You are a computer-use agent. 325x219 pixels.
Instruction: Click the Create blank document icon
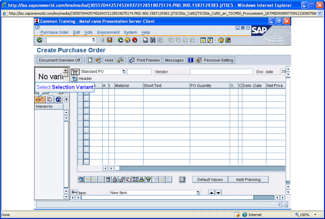(x=90, y=60)
